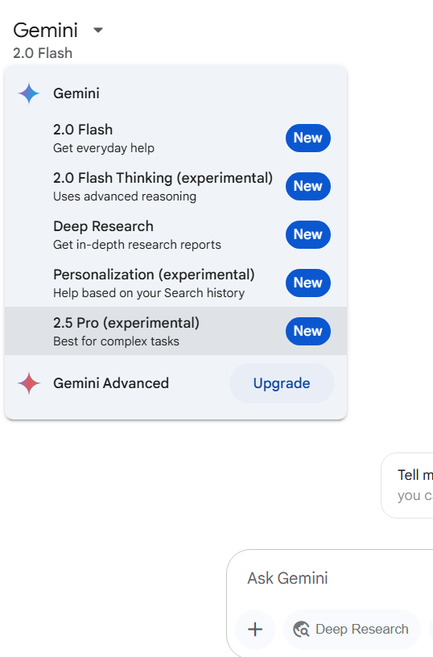The width and height of the screenshot is (433, 657).
Task: Click the plus attachment icon
Action: click(x=255, y=629)
